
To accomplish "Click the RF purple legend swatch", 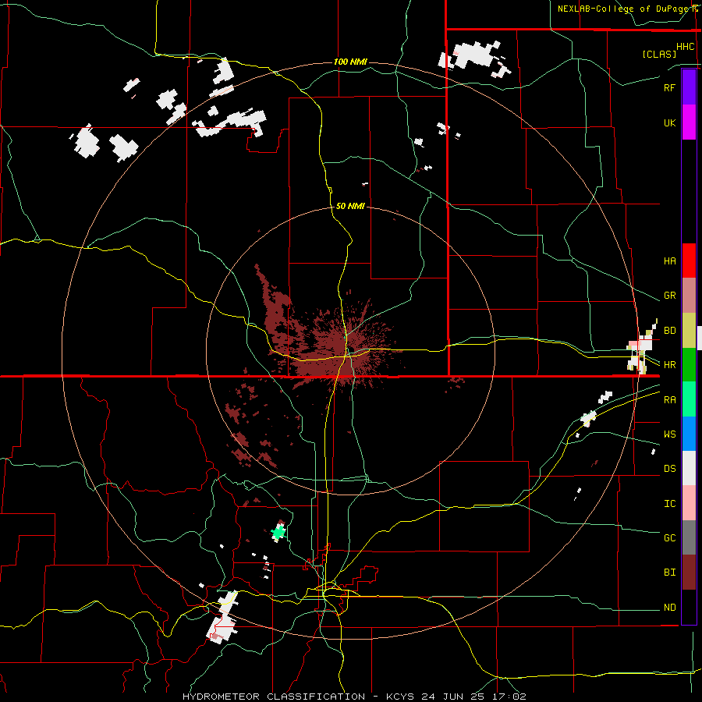I will [x=689, y=87].
